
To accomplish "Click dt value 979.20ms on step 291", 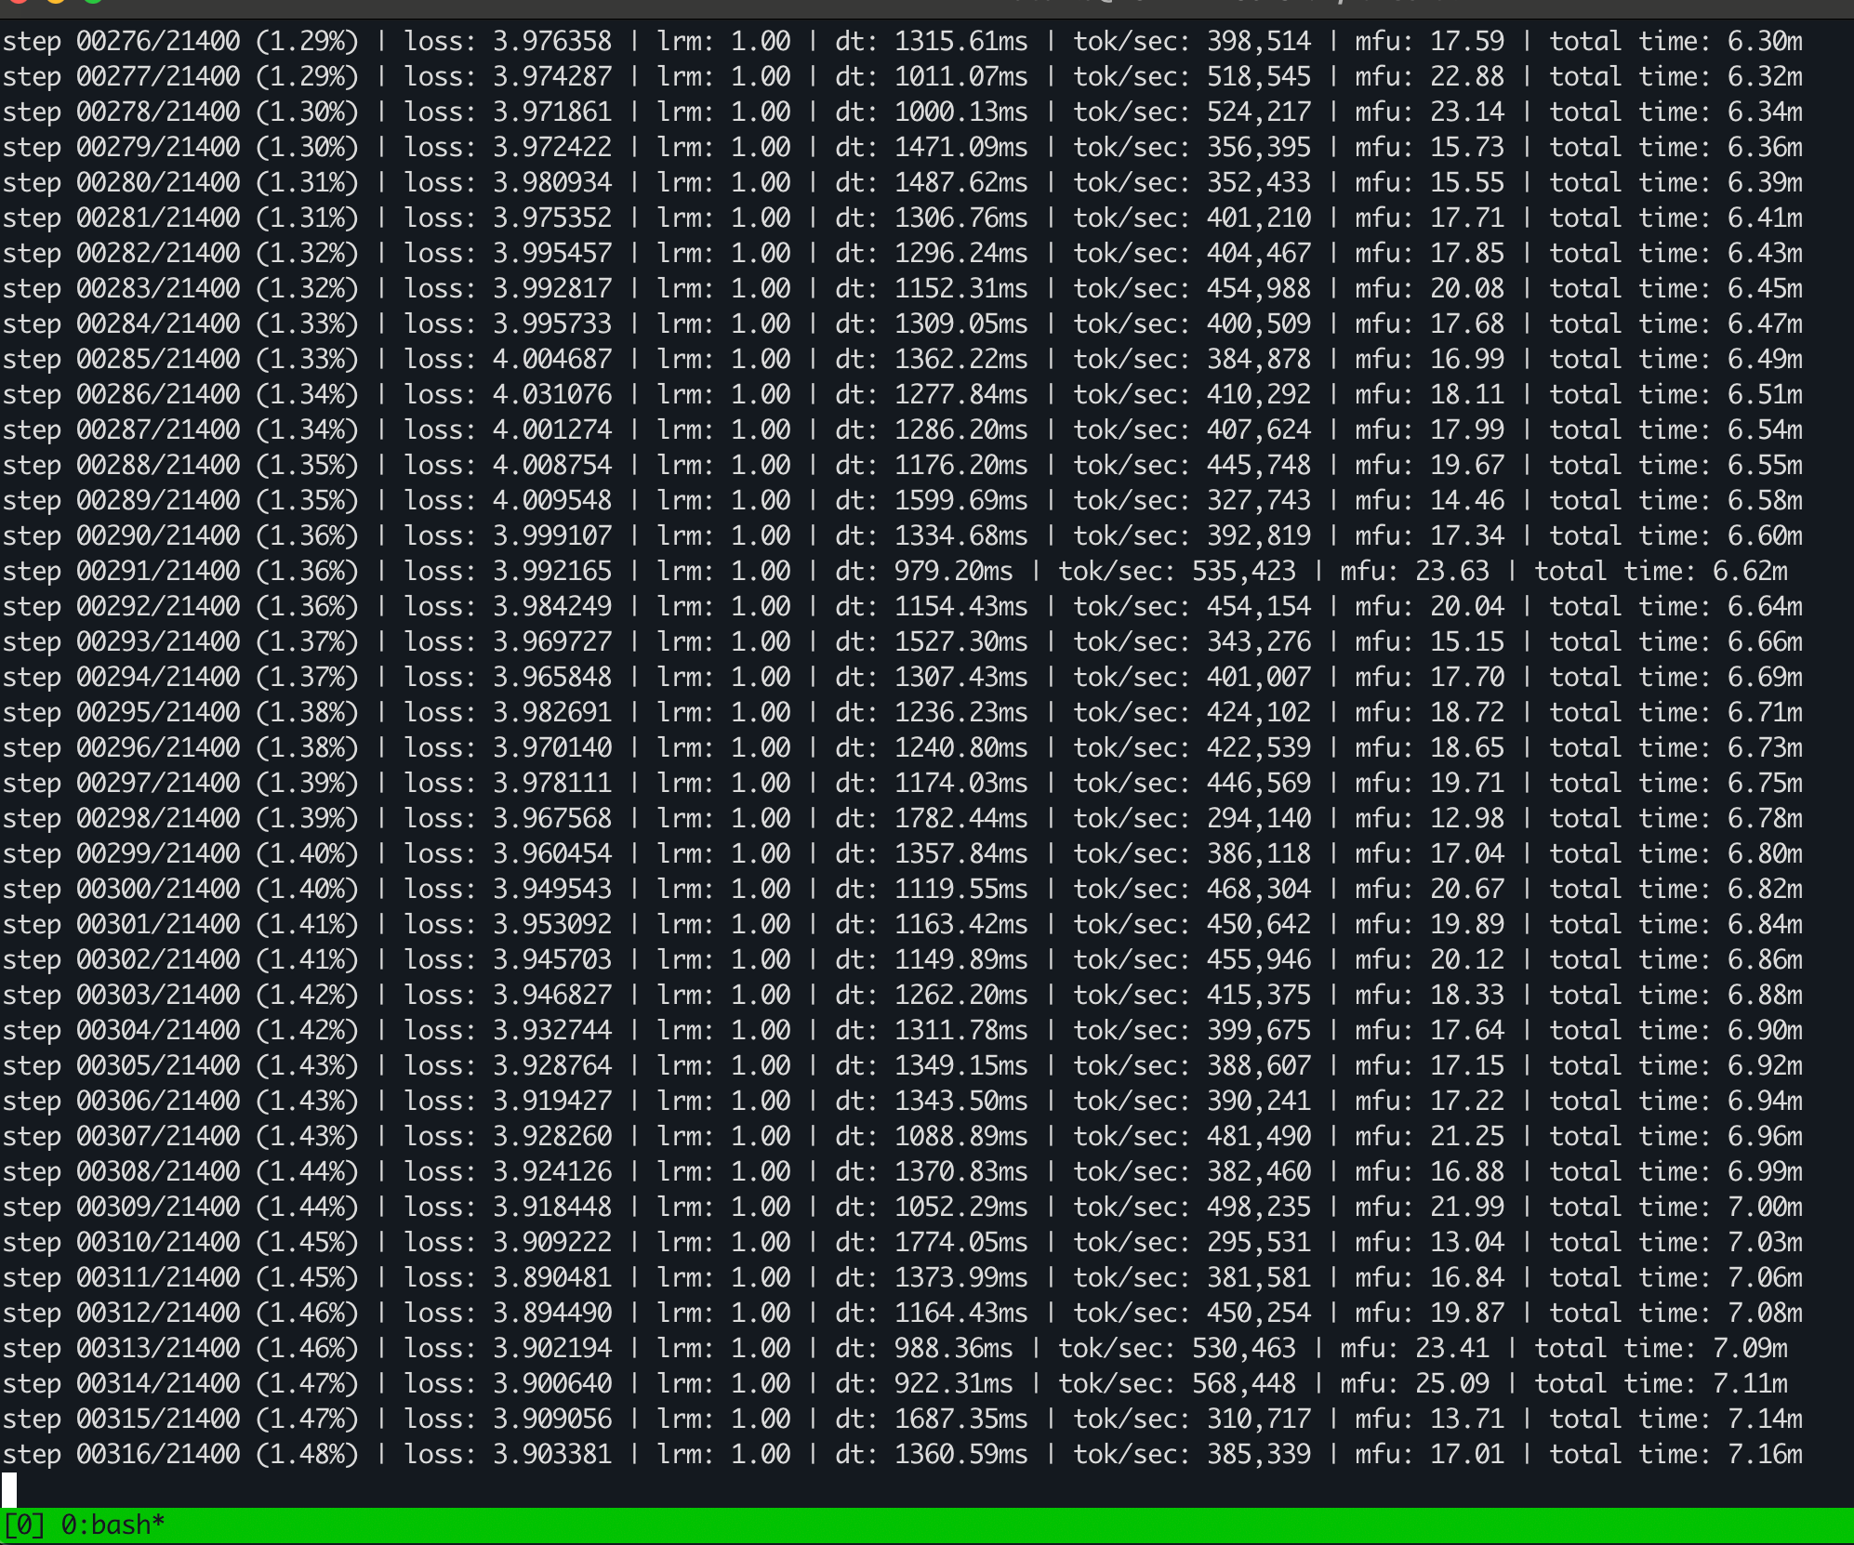I will click(x=954, y=571).
